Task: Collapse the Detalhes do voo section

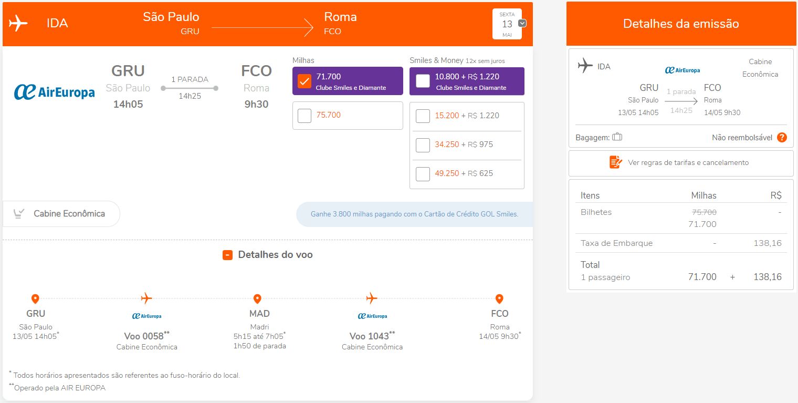Action: point(227,255)
